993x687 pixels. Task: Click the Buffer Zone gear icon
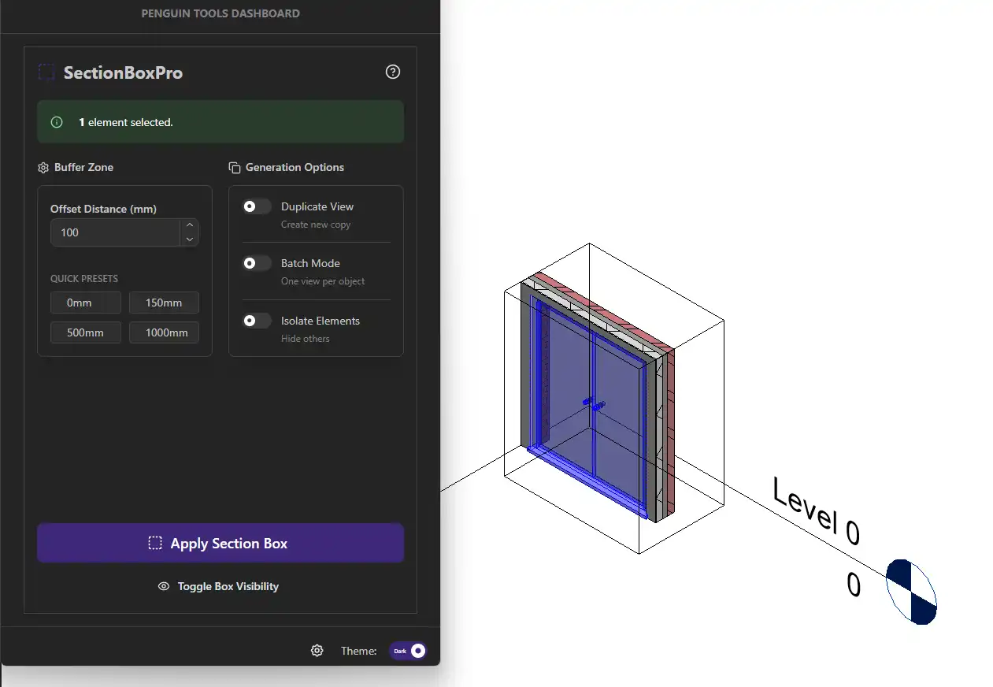click(x=43, y=168)
